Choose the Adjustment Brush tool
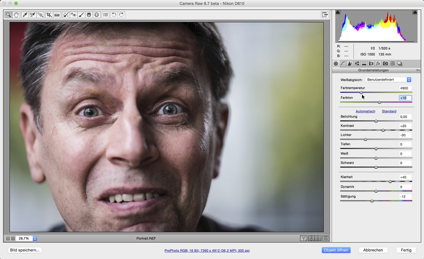Viewport: 424px width, 259px height. point(81,15)
